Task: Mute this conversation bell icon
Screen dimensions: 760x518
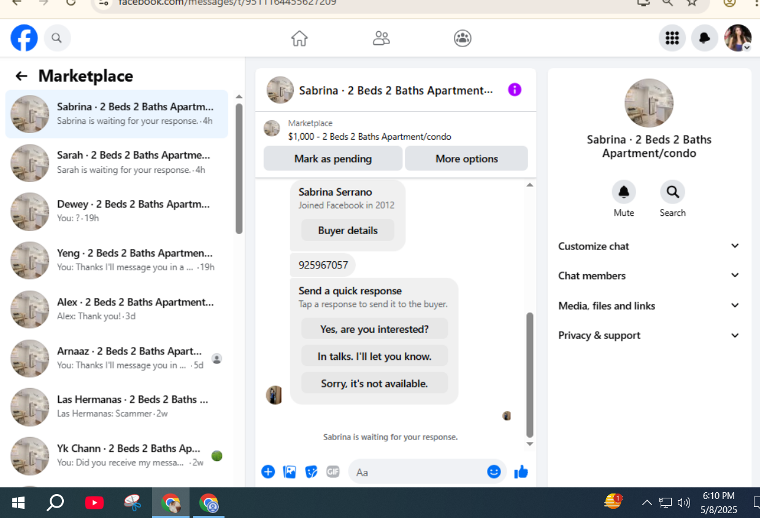Action: 624,192
